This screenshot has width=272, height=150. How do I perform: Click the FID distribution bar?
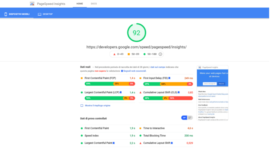[x=168, y=84]
